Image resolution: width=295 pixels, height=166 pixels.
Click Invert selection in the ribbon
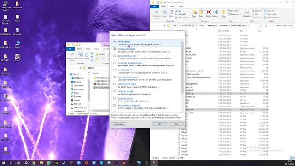coord(271,18)
